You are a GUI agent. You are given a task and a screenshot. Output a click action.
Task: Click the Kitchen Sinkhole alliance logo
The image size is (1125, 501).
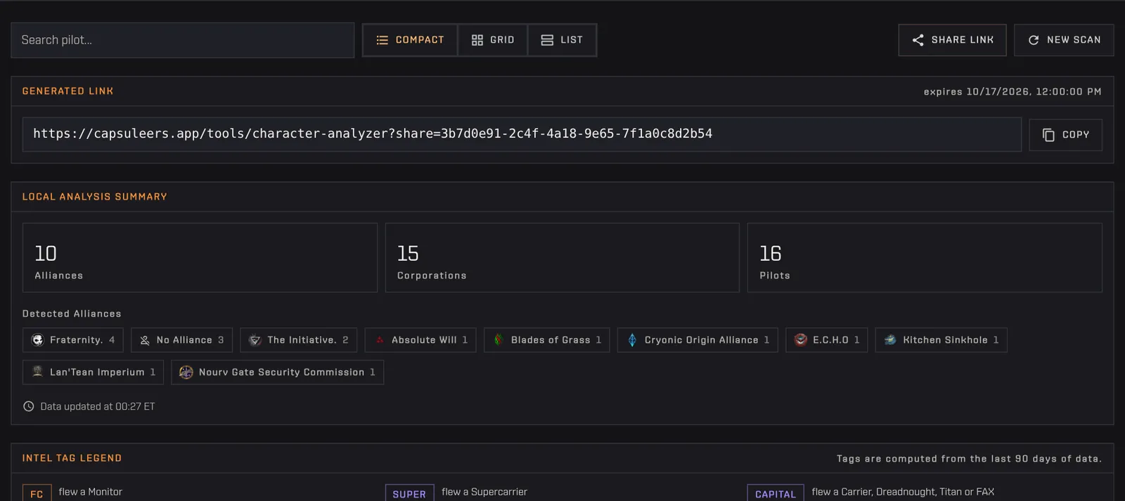(890, 340)
